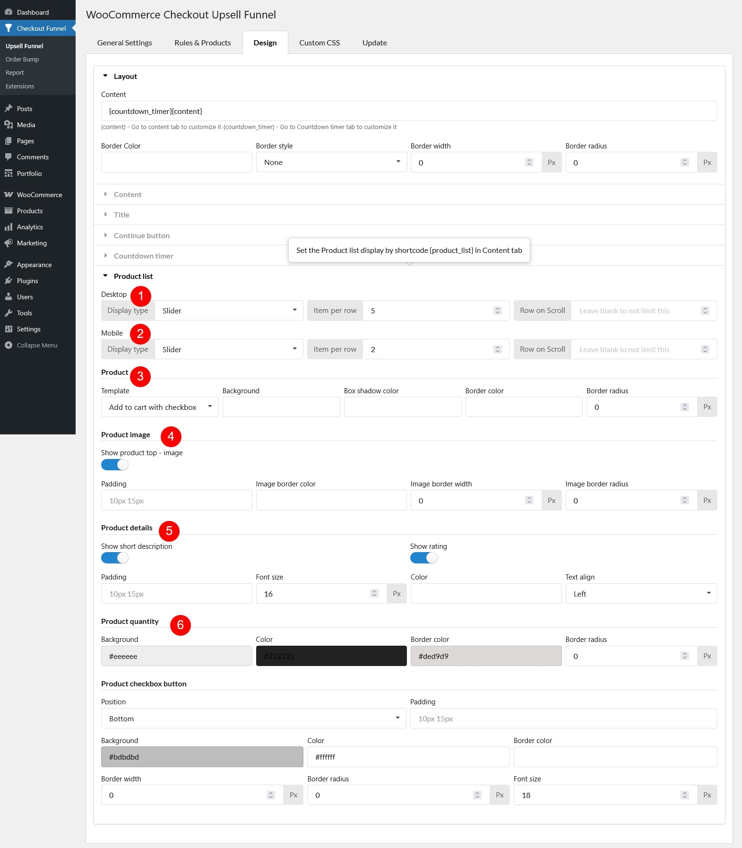The height and width of the screenshot is (848, 742).
Task: Switch to the Rules & Products tab
Action: 202,43
